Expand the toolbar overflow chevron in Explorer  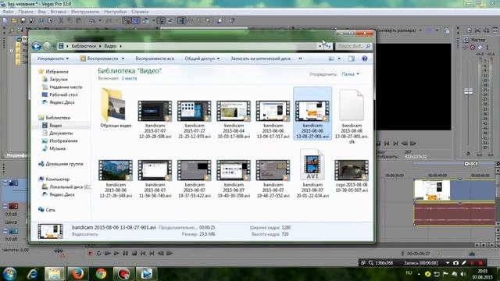(x=300, y=59)
